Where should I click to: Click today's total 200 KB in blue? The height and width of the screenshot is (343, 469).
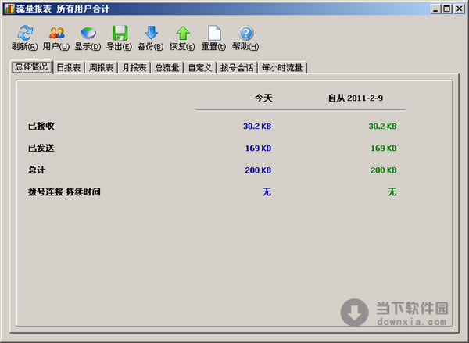pos(258,170)
